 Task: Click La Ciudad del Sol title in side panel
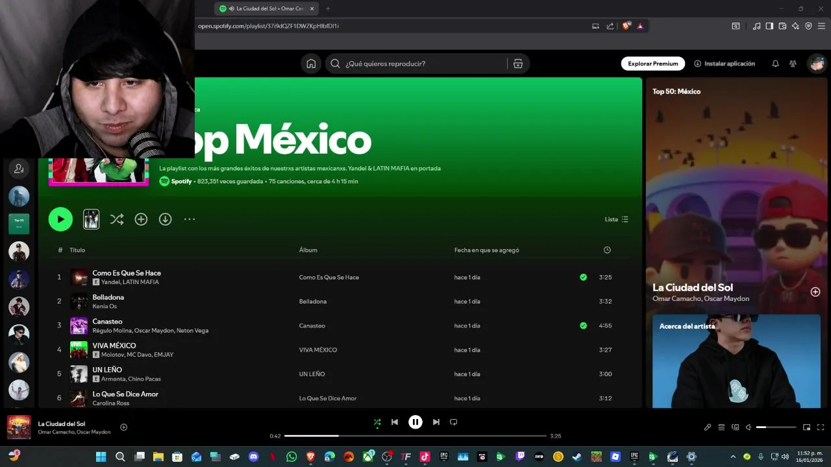click(693, 287)
